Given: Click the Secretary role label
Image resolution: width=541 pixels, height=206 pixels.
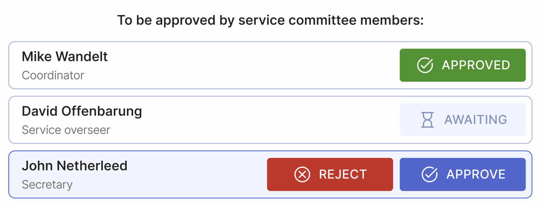Looking at the screenshot, I should [x=47, y=185].
